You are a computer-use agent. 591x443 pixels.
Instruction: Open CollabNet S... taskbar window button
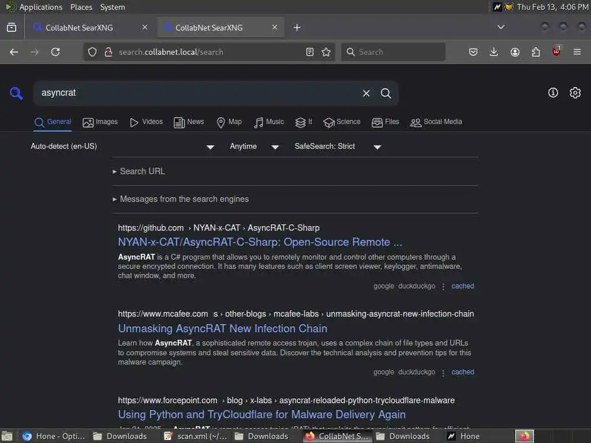(338, 436)
